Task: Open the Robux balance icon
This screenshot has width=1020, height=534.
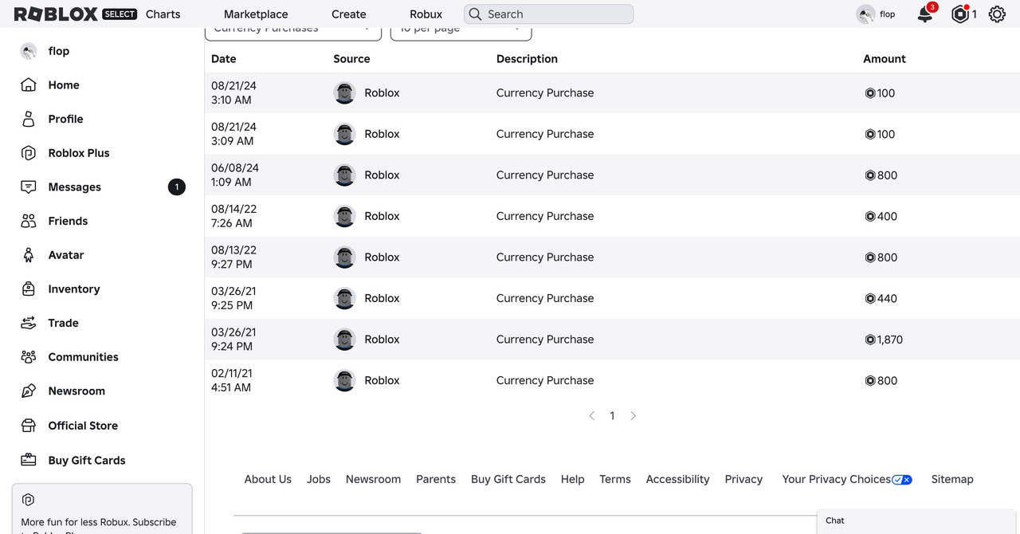Action: (960, 14)
